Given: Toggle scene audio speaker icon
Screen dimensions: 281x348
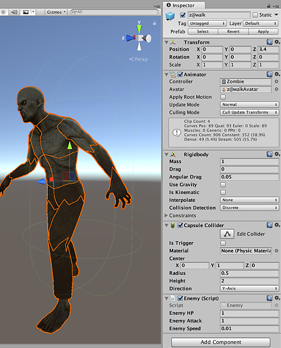Looking at the screenshot, I should coord(15,12).
